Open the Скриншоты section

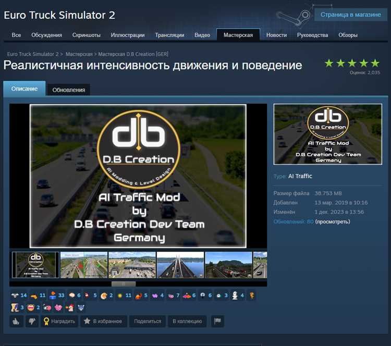(x=86, y=35)
